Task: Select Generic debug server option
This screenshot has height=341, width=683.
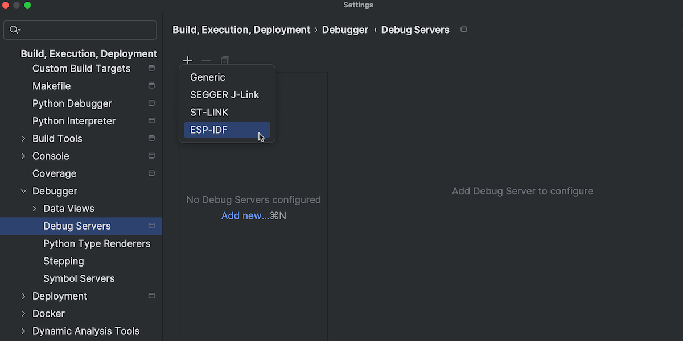Action: [208, 77]
